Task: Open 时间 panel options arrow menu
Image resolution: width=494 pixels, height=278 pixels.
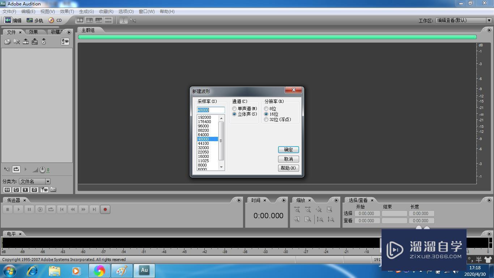Action: pos(284,200)
